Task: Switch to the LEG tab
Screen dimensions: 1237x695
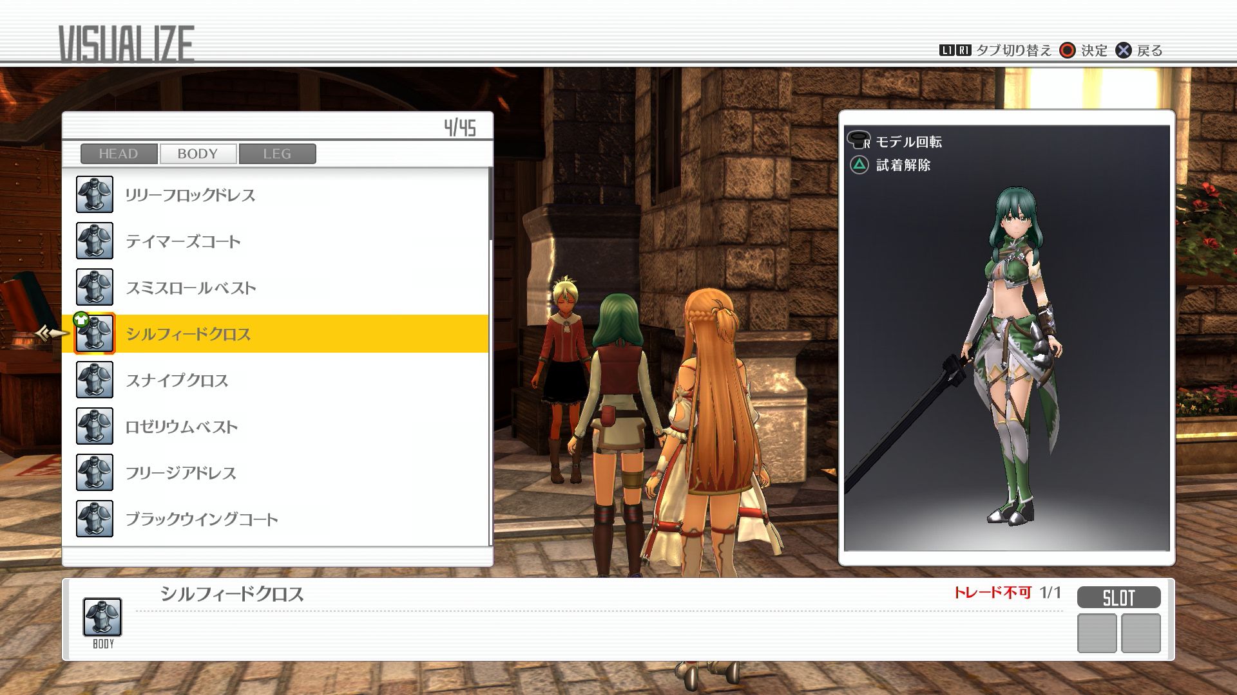Action: pos(277,154)
